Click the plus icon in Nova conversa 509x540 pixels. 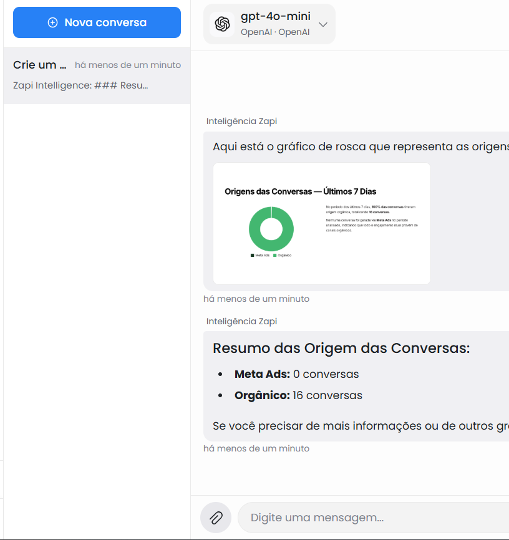pyautogui.click(x=53, y=22)
